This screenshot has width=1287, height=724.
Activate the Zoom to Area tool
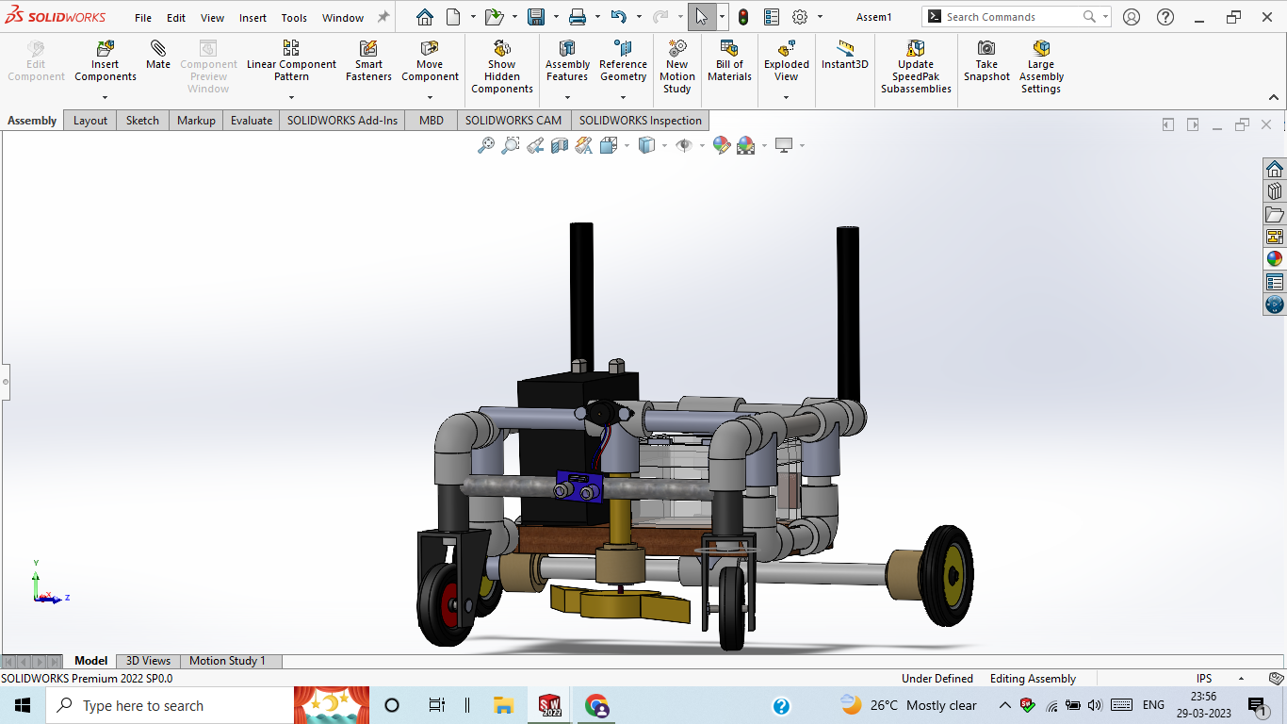pos(508,145)
